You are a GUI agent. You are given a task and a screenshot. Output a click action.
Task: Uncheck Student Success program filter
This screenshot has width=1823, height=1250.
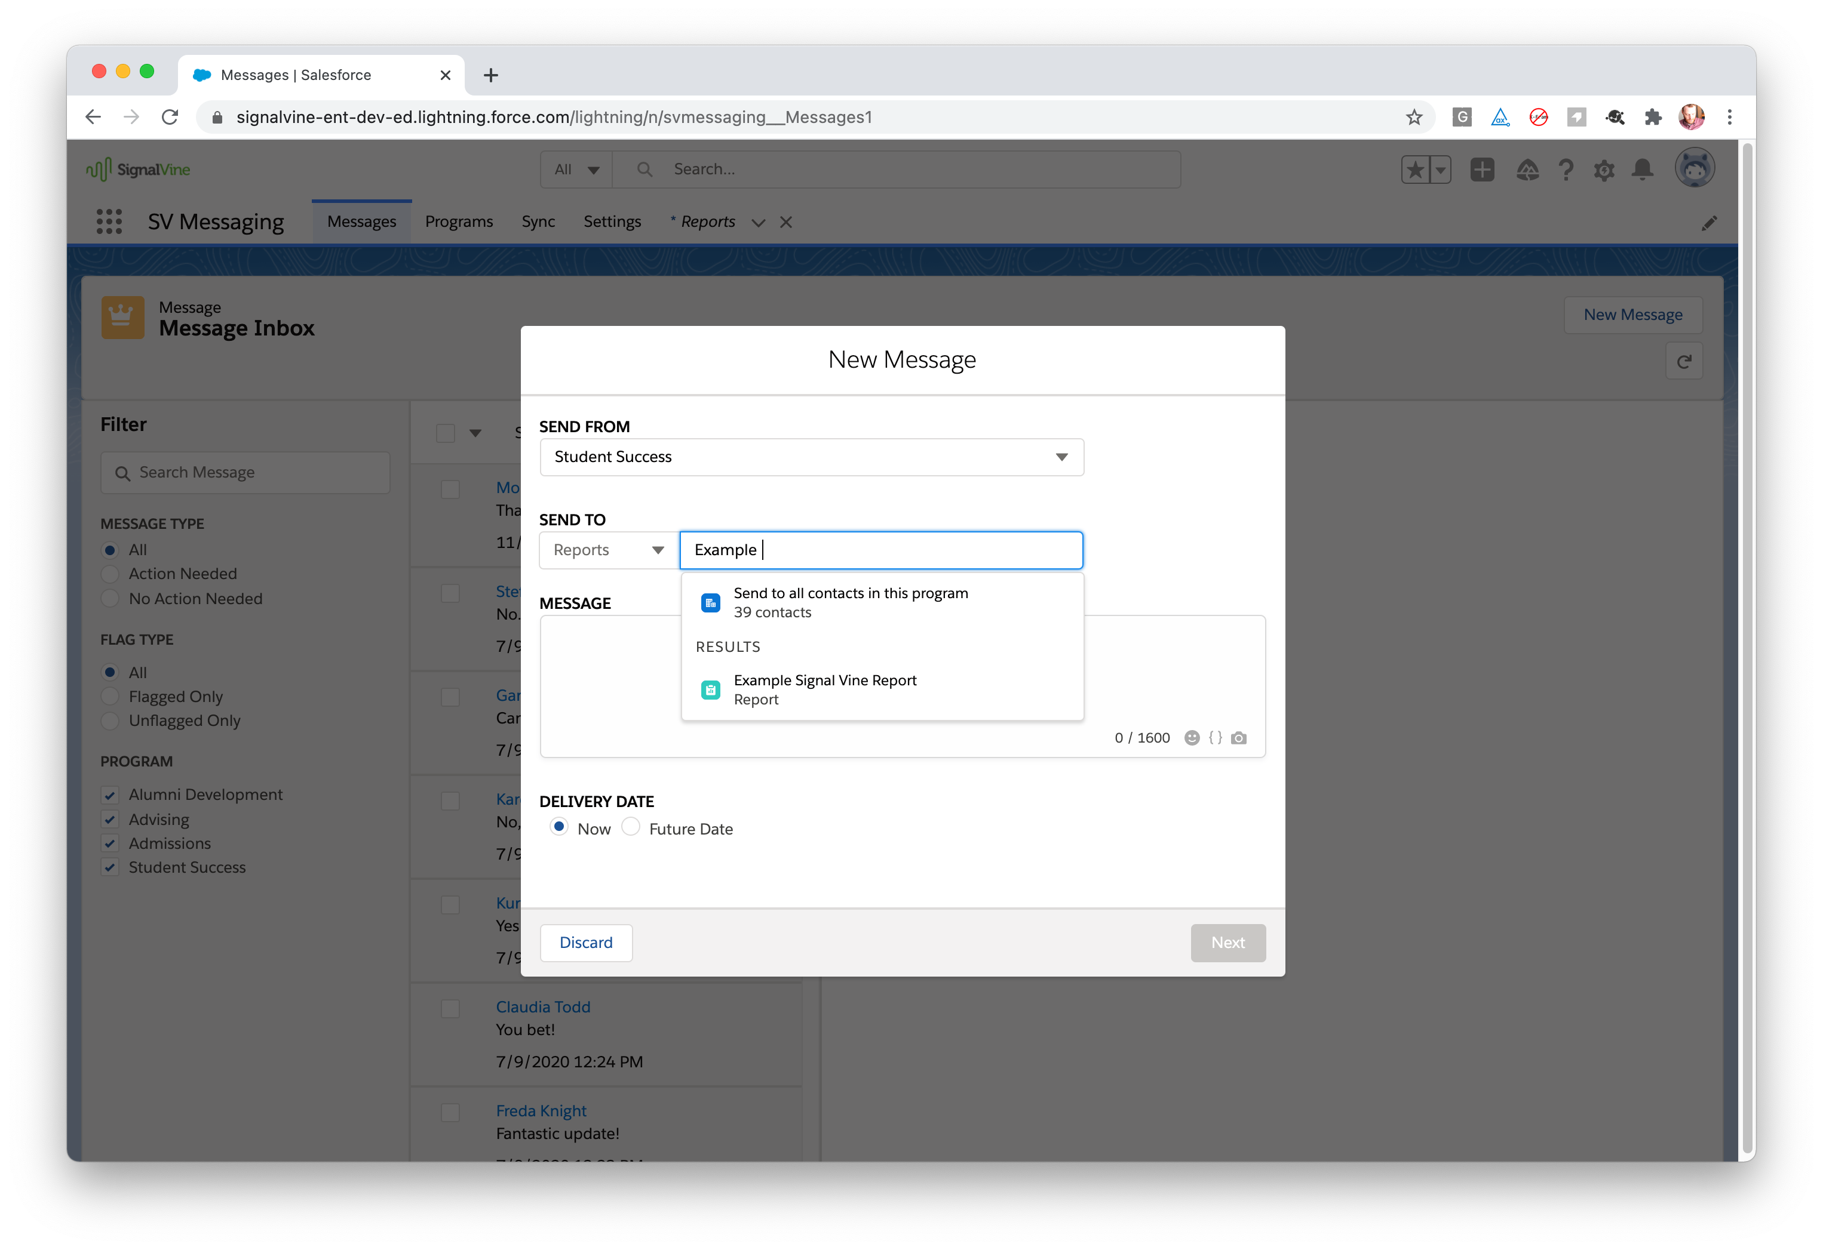click(x=111, y=867)
